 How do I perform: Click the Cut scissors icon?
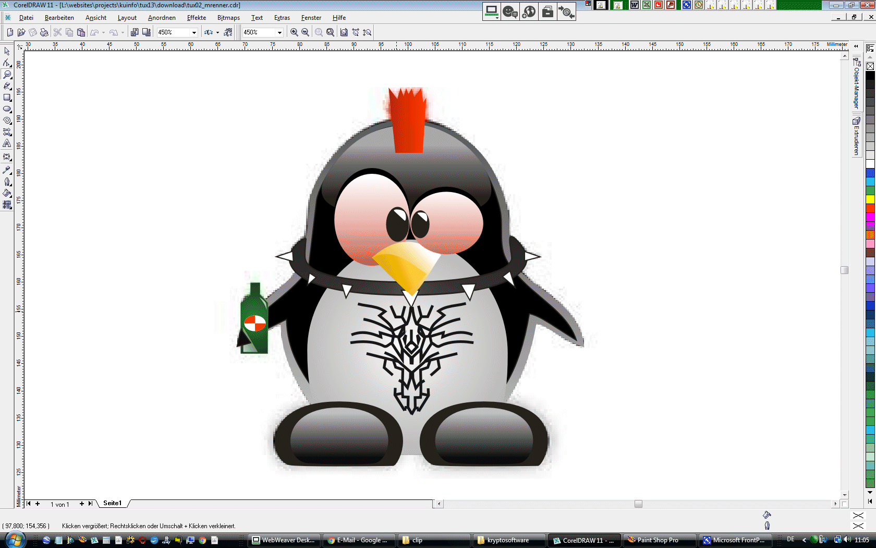point(57,32)
